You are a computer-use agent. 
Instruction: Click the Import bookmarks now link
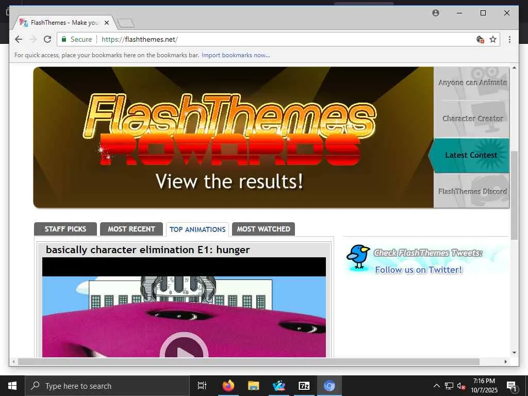(x=236, y=55)
